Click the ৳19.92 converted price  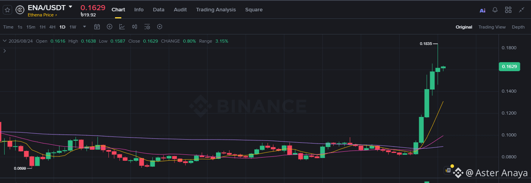click(x=88, y=15)
